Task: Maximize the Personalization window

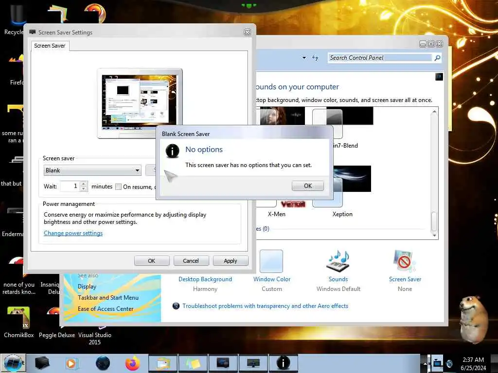Action: click(431, 44)
